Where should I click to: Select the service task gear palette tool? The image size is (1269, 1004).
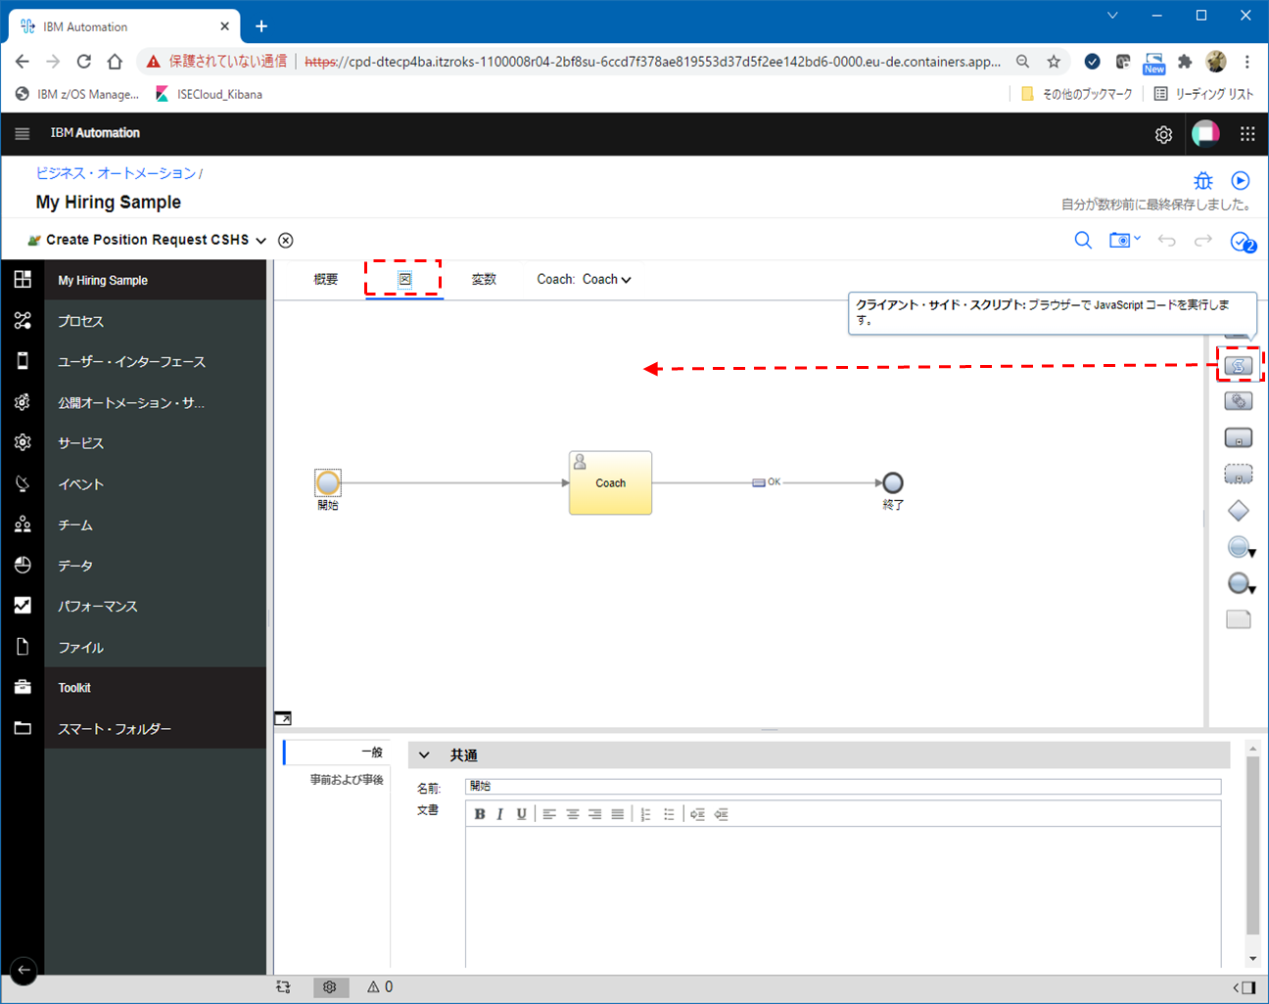pos(1239,401)
